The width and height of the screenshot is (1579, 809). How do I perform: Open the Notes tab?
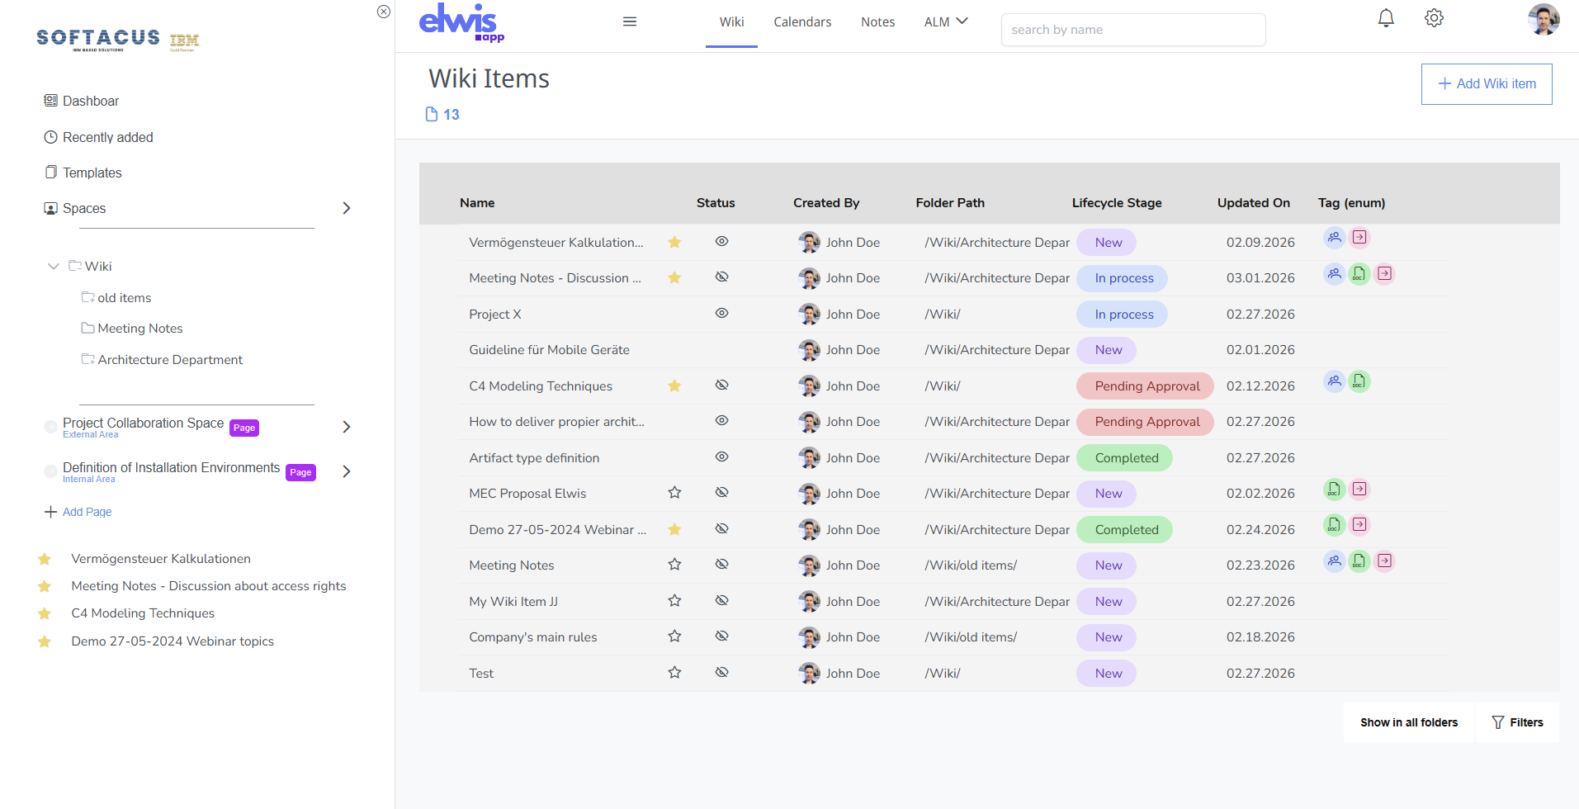click(877, 22)
